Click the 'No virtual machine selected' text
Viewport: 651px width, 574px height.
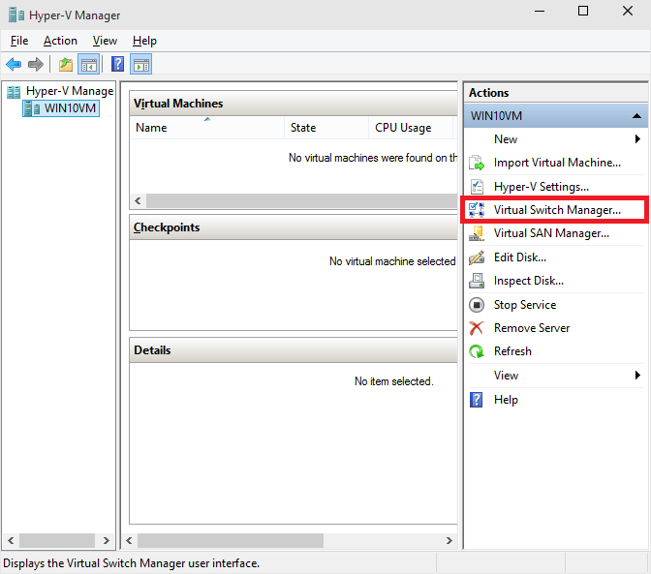(392, 261)
